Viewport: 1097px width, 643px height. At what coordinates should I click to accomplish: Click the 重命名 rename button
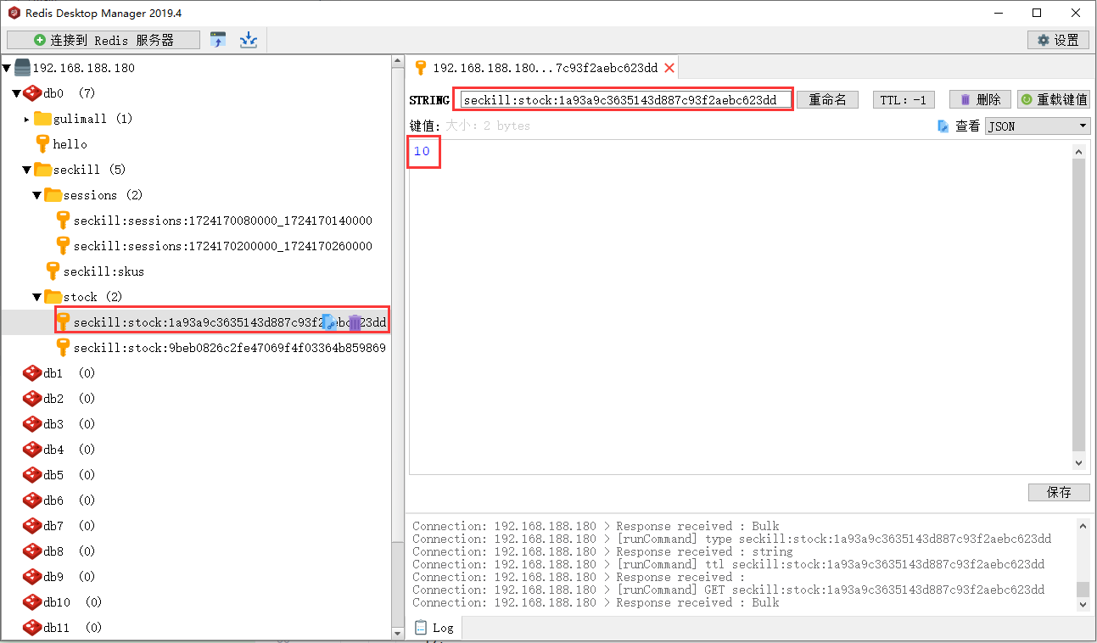tap(827, 99)
